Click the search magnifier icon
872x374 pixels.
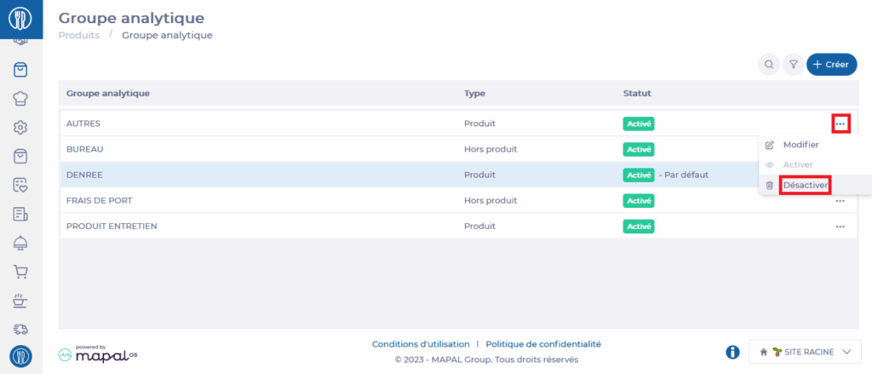click(769, 64)
